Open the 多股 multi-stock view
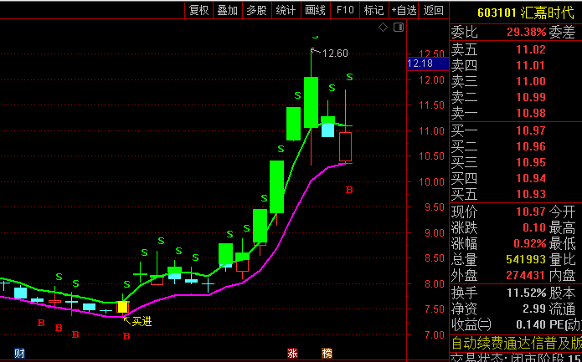The image size is (582, 362). pyautogui.click(x=257, y=10)
